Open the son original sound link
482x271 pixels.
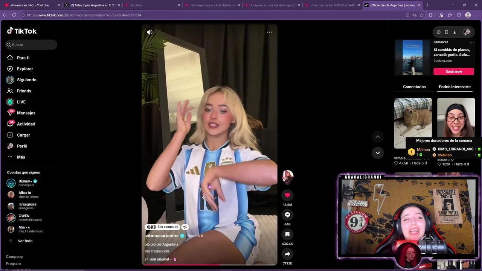point(161,259)
